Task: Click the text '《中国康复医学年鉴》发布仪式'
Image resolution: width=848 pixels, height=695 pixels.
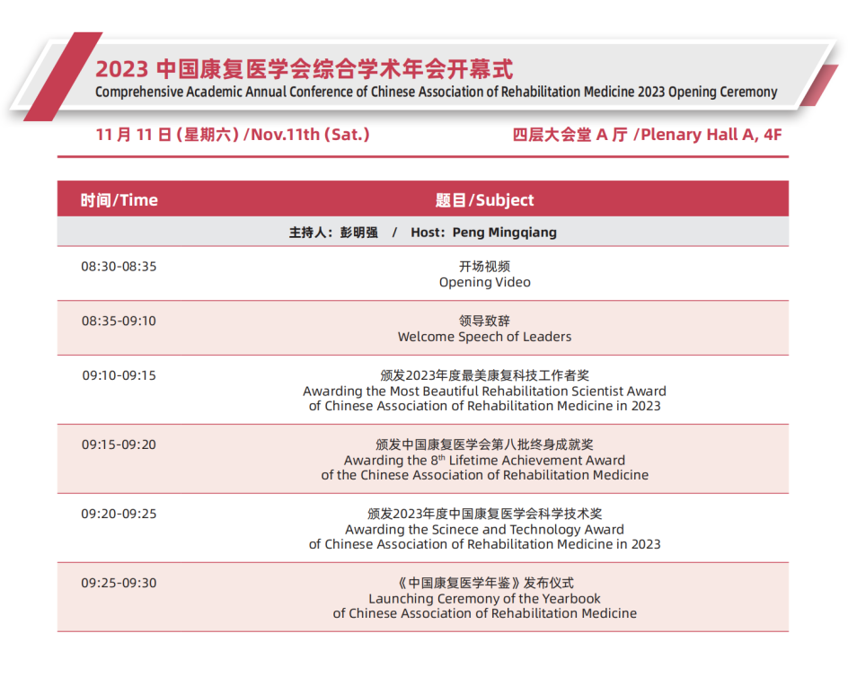Action: pos(484,583)
